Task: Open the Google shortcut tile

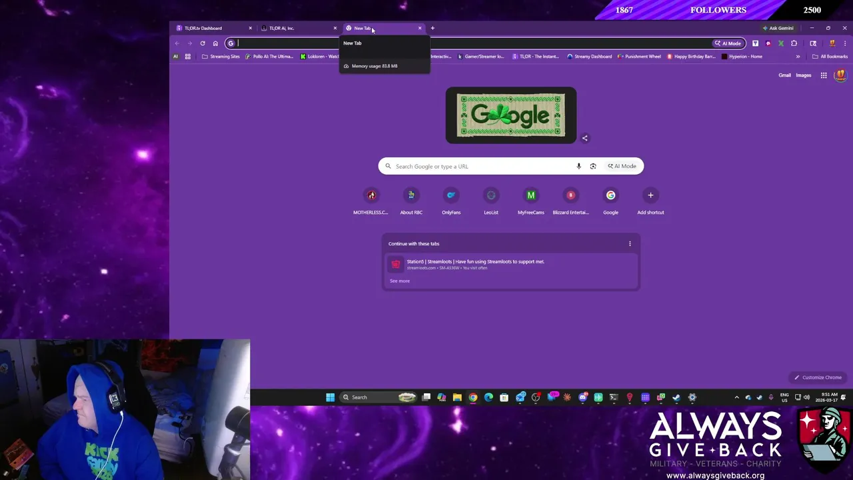Action: coord(610,201)
